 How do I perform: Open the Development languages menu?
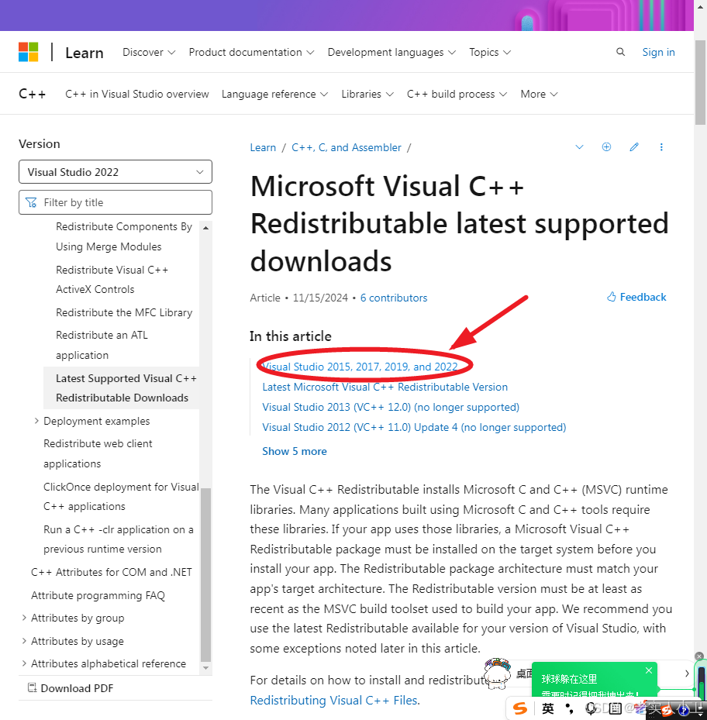[x=391, y=53]
